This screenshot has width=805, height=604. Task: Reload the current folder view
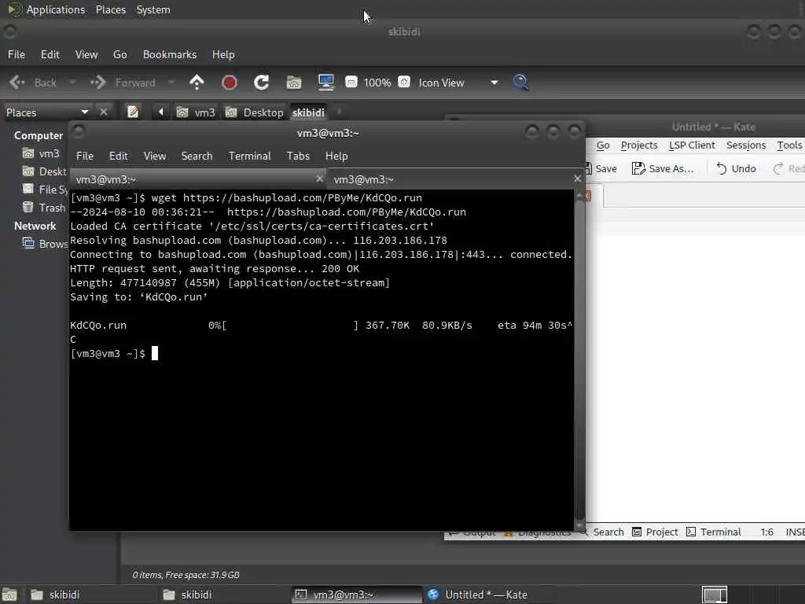pos(261,82)
